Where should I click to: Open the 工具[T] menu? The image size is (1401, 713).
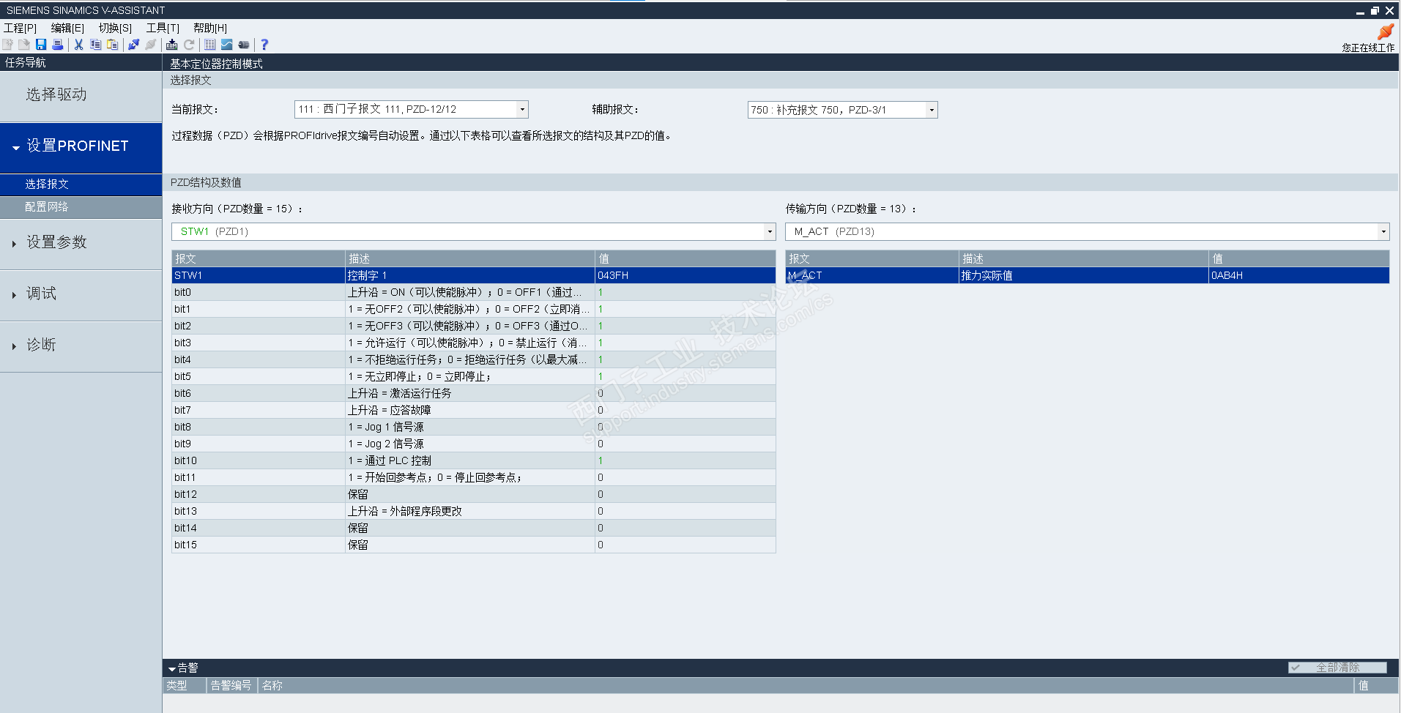pos(163,28)
